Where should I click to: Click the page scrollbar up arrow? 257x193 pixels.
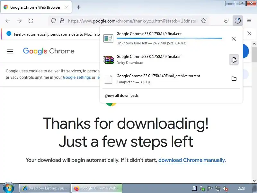coord(254,44)
